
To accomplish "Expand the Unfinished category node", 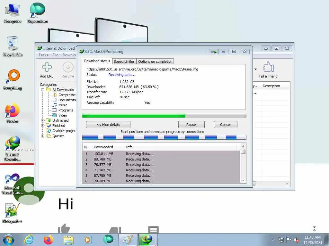I will 43,120.
